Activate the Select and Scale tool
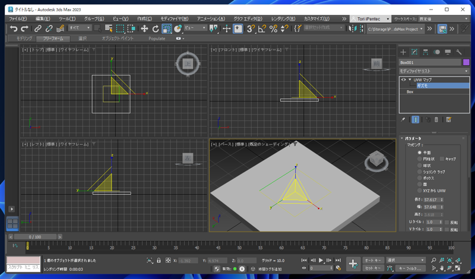Screen dimensions: 475x279 (x=167, y=28)
